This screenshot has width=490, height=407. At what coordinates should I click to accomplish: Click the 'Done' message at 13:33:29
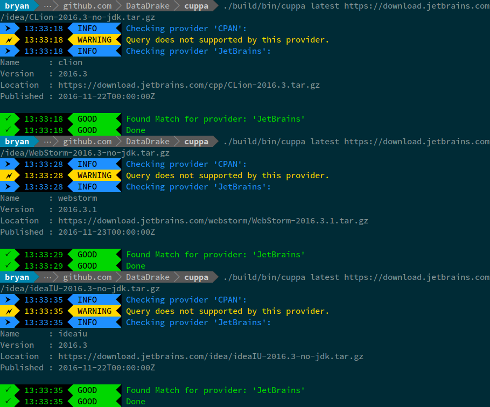[136, 266]
